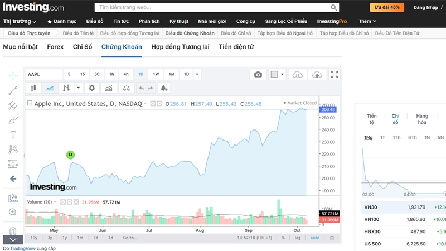Toggle fullscreen mode for the chart
Viewport: 446px width, 251px height.
pos(334,74)
